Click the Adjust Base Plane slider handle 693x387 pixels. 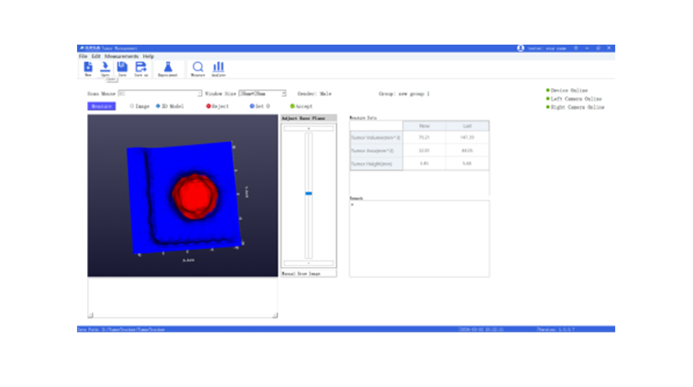[x=308, y=193]
